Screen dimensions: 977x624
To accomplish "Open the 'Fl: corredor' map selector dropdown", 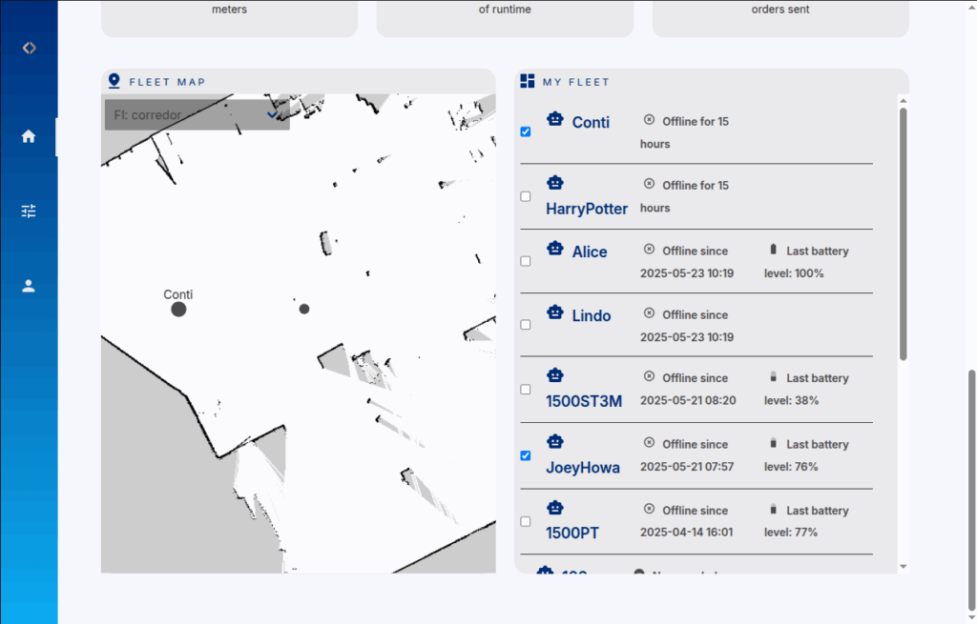I will [197, 114].
